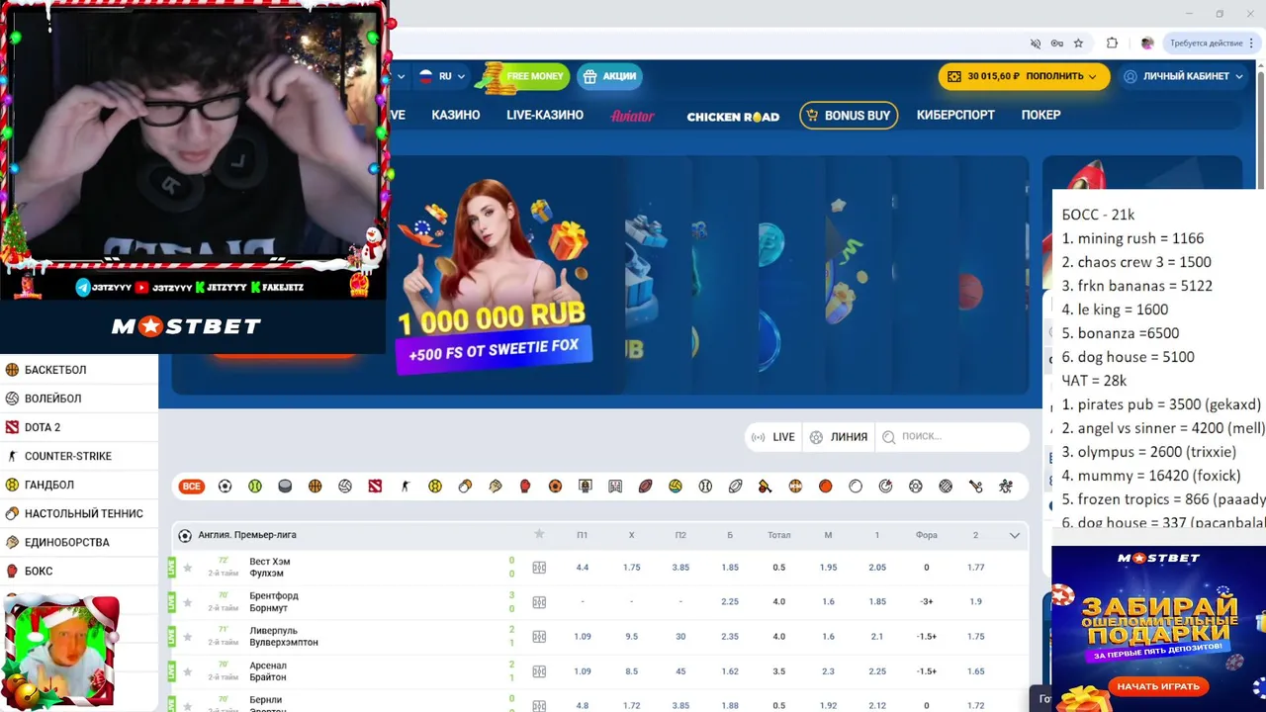The width and height of the screenshot is (1266, 712).
Task: Click the 'mummy = 16420 (foxick)' list line
Action: [x=1150, y=476]
